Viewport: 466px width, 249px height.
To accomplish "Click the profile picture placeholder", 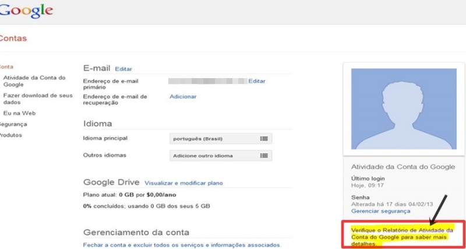I will point(404,109).
